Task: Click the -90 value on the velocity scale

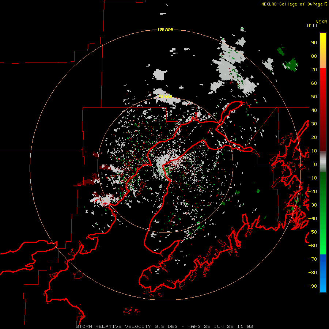Action: point(313,286)
